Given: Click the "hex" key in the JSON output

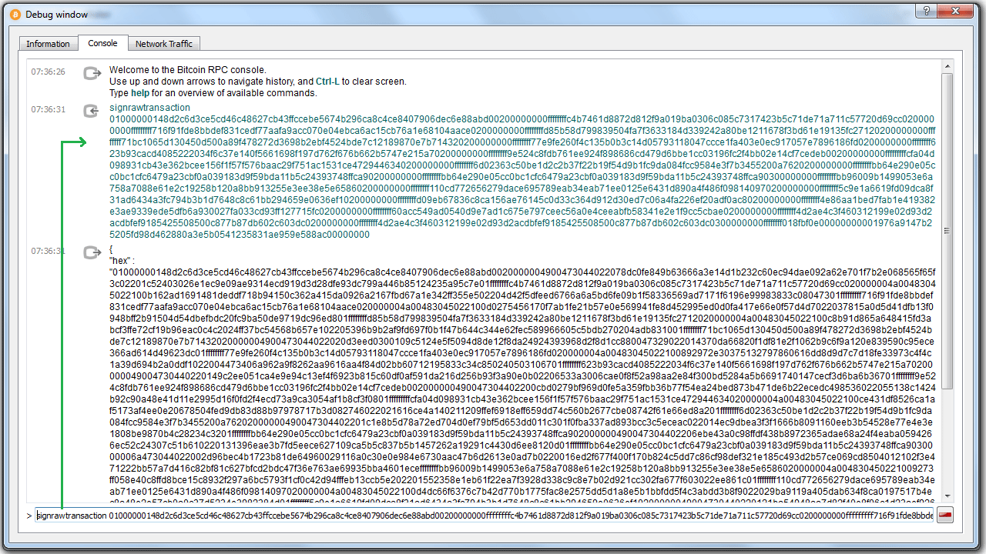Looking at the screenshot, I should click(x=122, y=261).
